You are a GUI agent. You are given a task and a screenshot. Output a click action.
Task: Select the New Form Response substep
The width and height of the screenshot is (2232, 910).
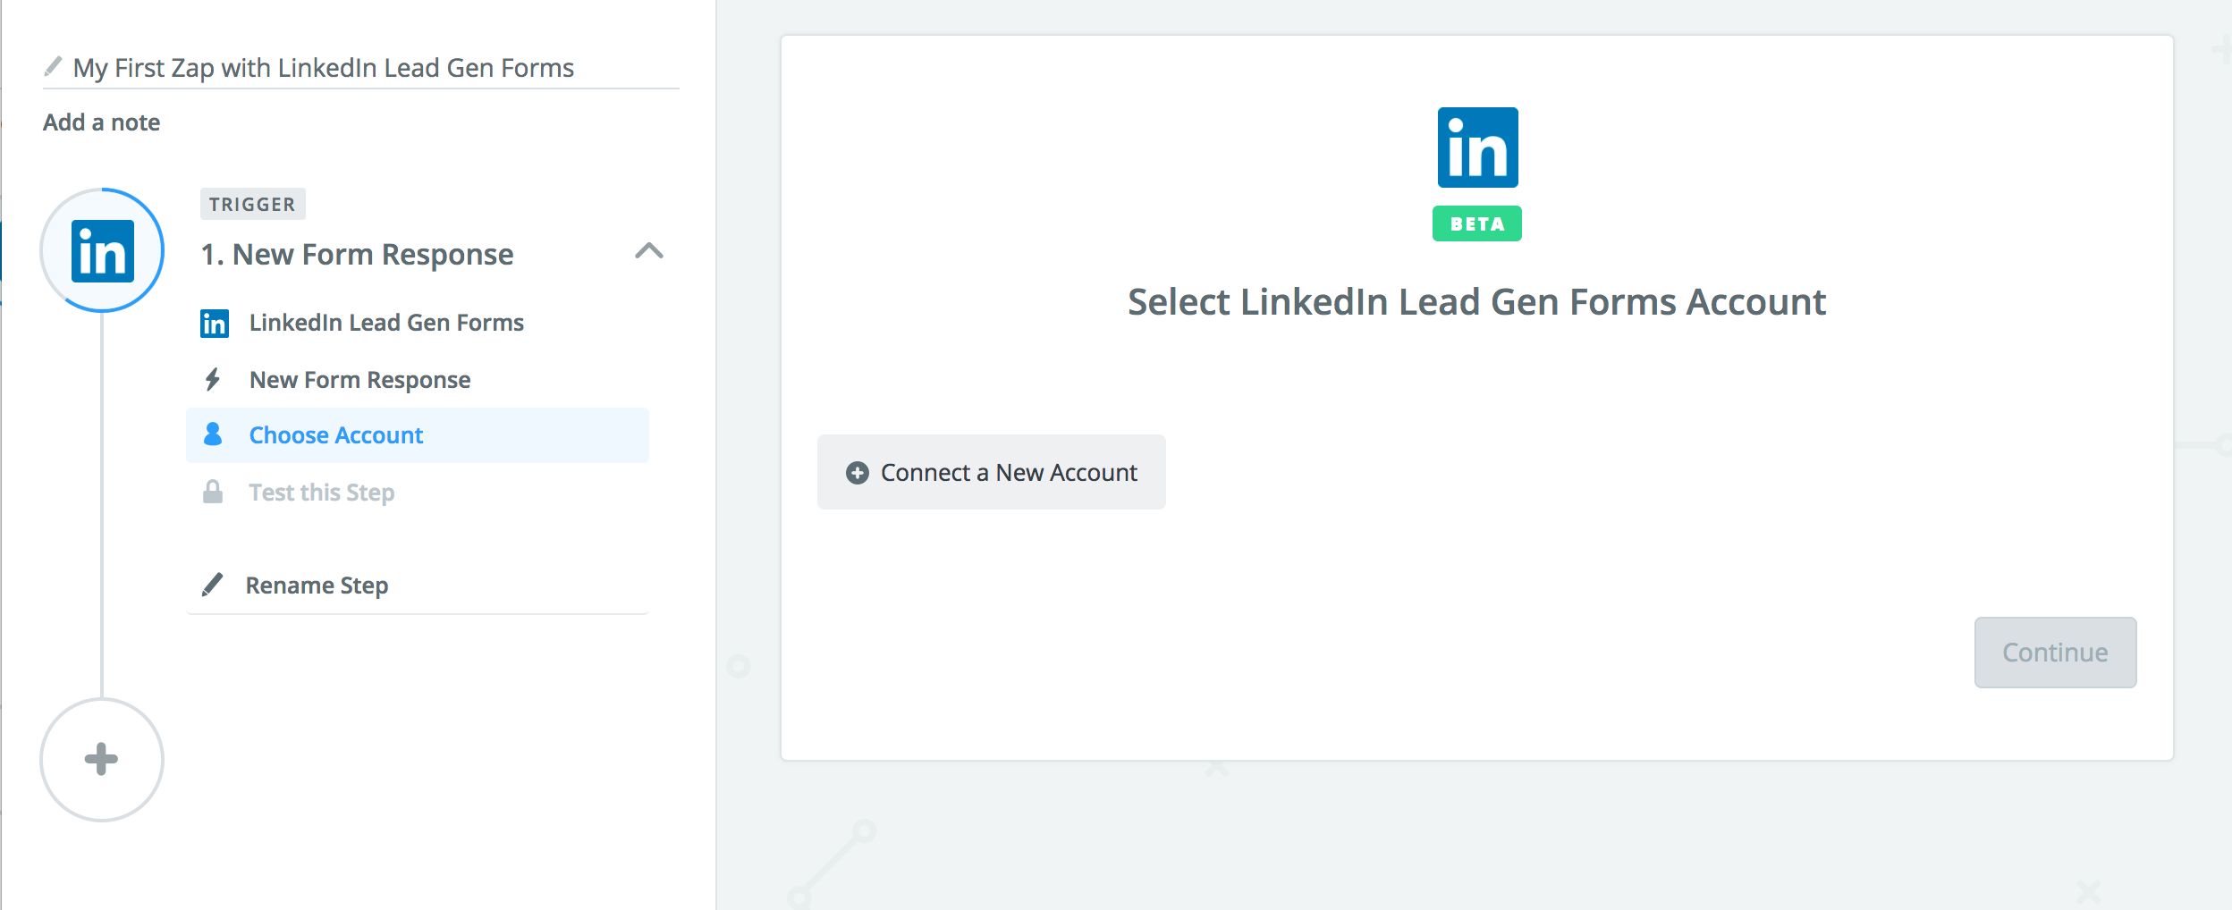pyautogui.click(x=359, y=380)
